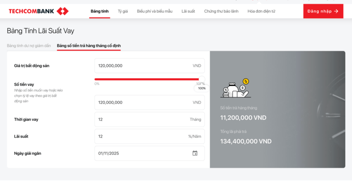
Task: Click the loan ratio slider handle
Action: tap(202, 79)
